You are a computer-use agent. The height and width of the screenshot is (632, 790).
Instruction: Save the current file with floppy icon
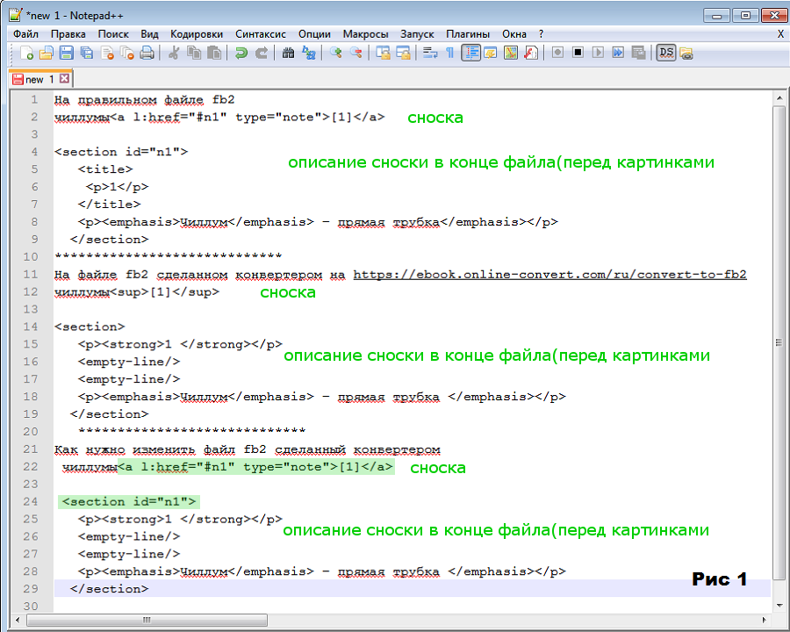pos(67,53)
